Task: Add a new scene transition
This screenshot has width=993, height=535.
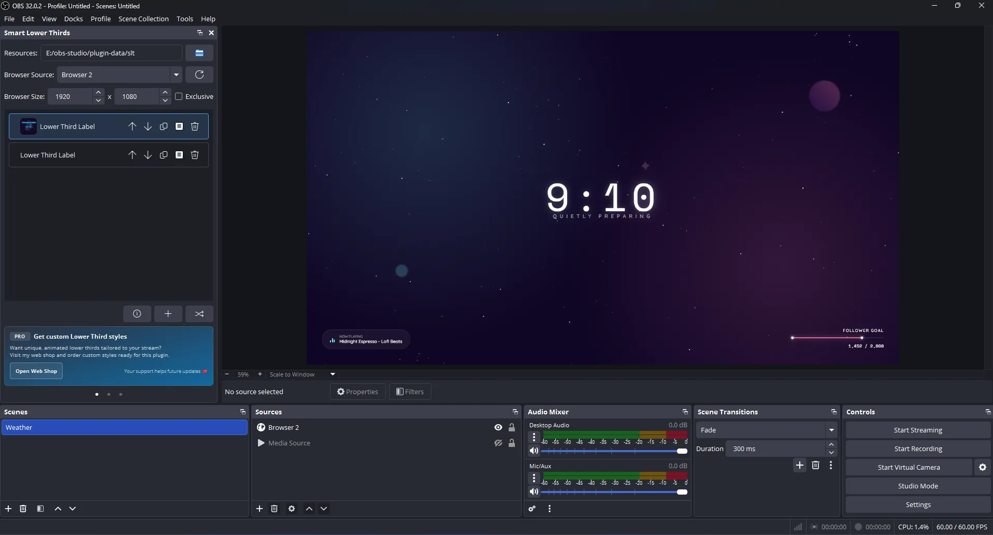Action: (x=800, y=465)
